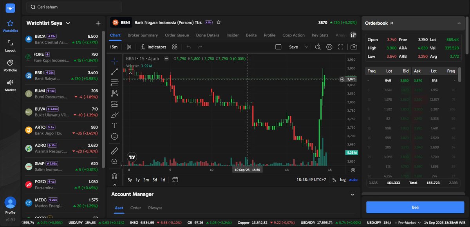Open the 15m timeframe dropdown
470x227 pixels.
coord(114,47)
